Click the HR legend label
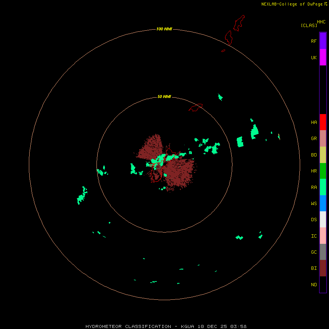 coord(314,171)
